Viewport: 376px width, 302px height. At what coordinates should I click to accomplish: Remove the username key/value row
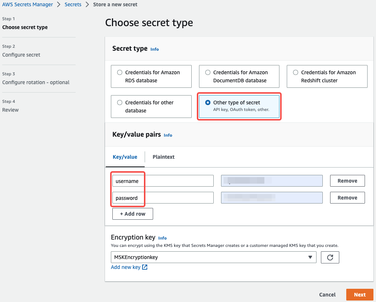pos(347,181)
